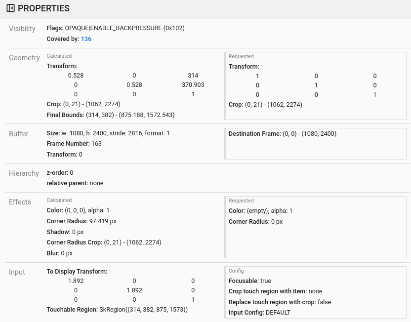
Task: Select the Color (0, 0, 0) value under Effects
Action: [81, 210]
